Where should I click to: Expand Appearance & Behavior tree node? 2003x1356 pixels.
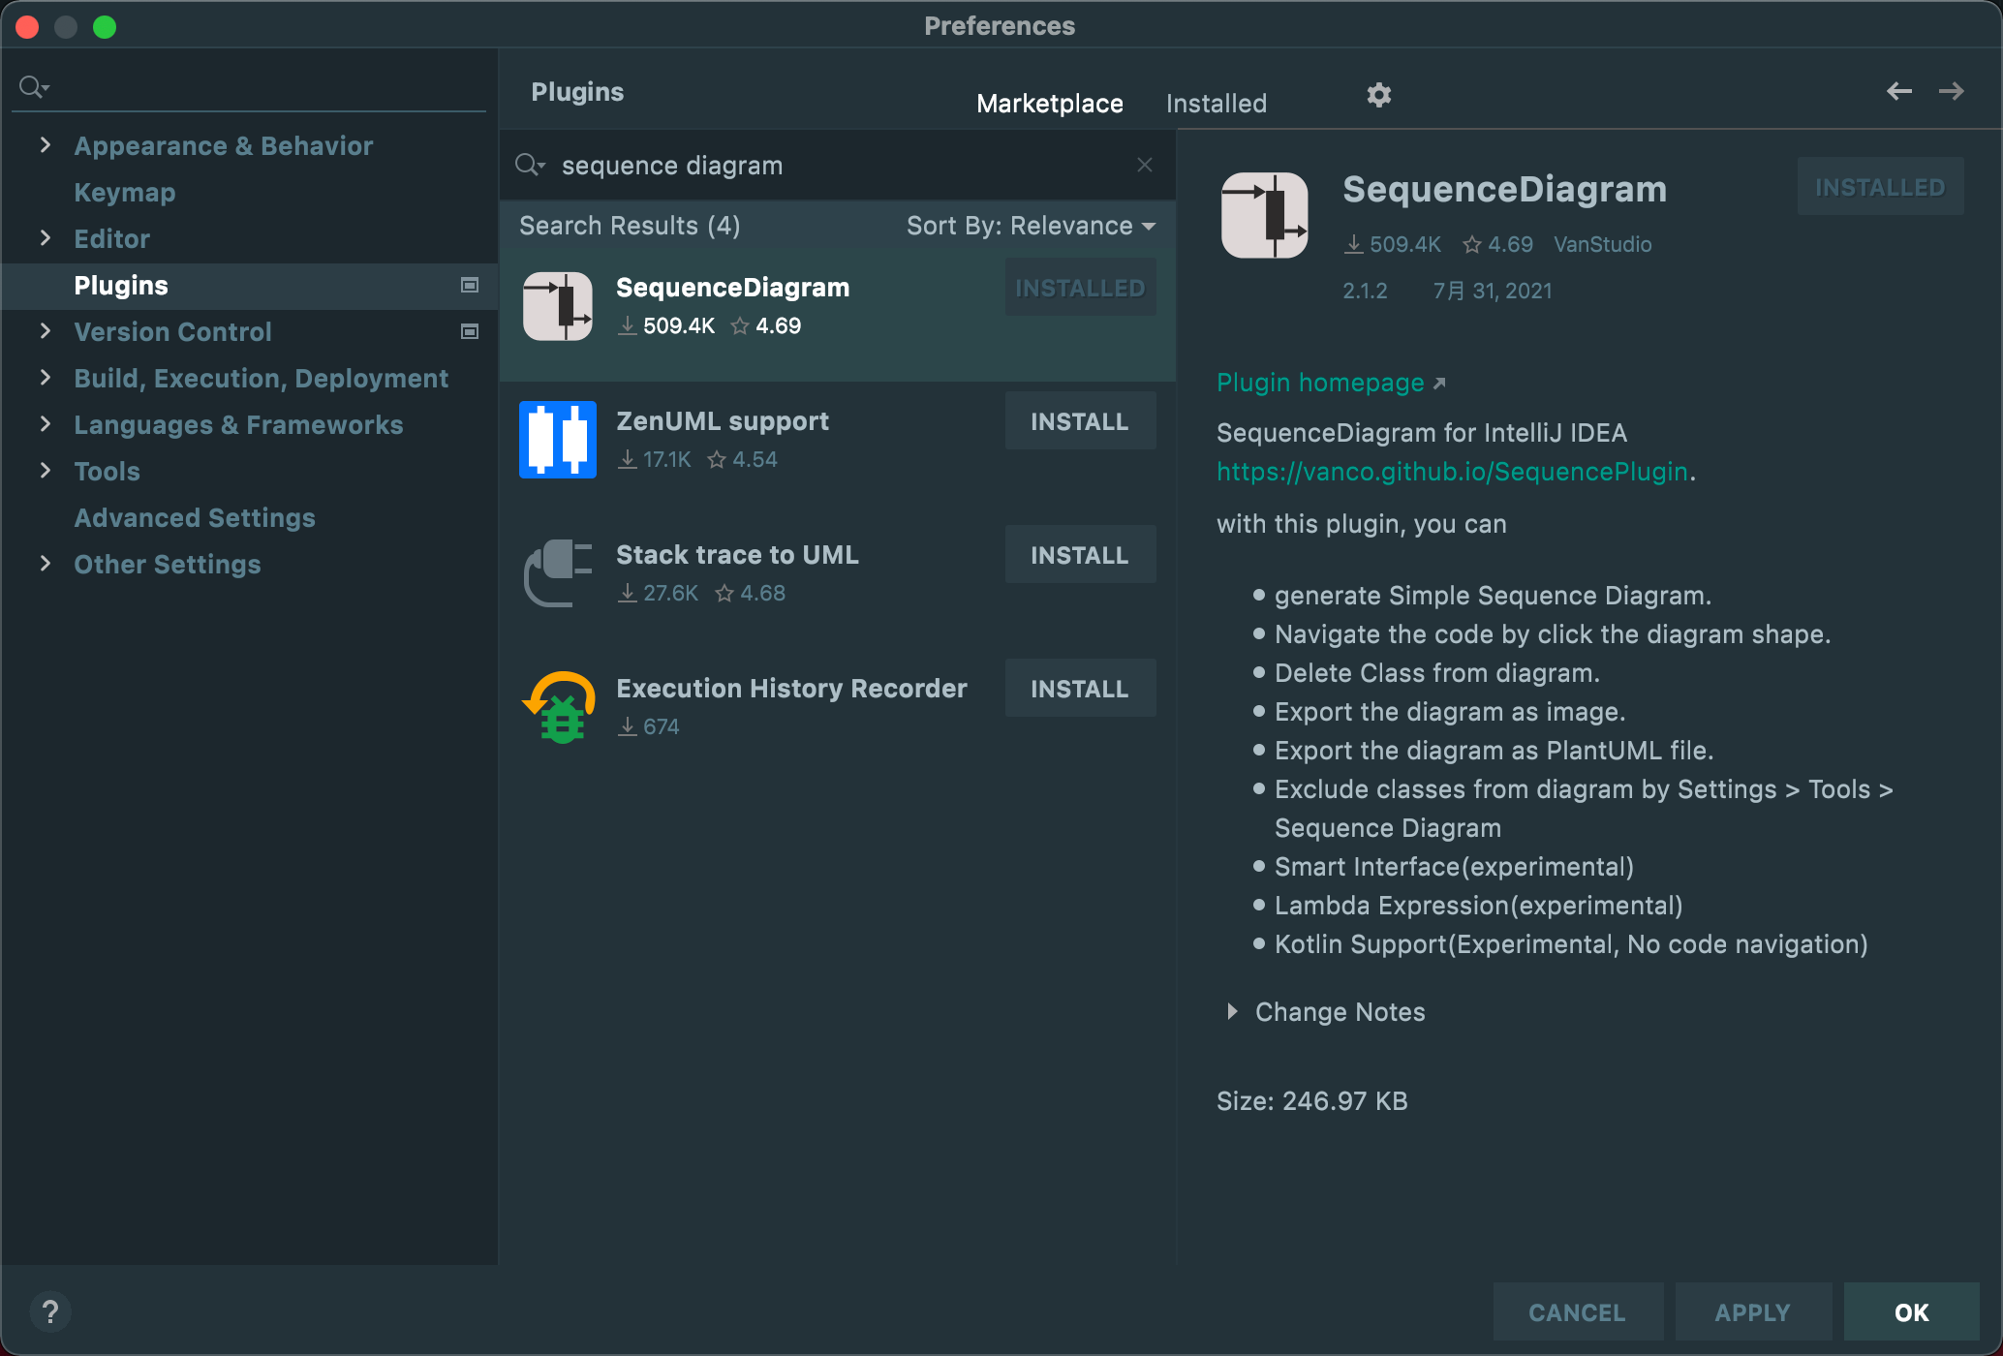45,145
